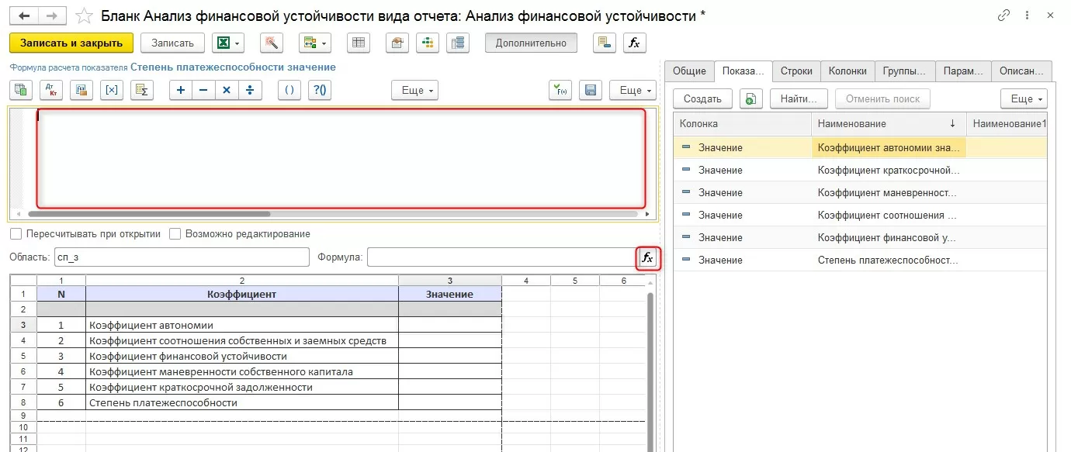The height and width of the screenshot is (452, 1071).
Task: Open the magic wand tool in the top toolbar
Action: point(271,43)
